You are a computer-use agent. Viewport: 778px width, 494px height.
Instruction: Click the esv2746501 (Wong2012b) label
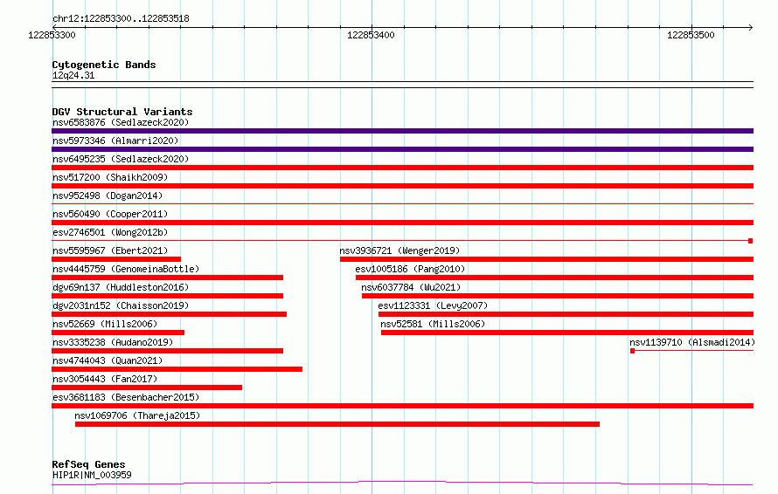(x=110, y=232)
